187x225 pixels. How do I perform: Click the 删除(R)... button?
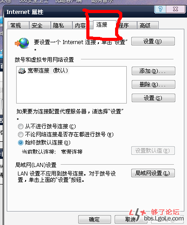pyautogui.click(x=153, y=85)
